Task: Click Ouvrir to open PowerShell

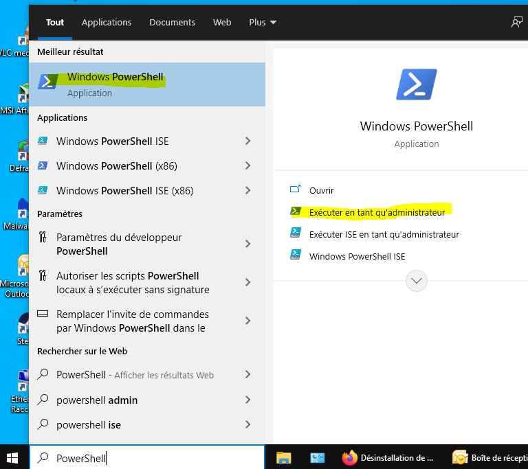Action: click(321, 190)
